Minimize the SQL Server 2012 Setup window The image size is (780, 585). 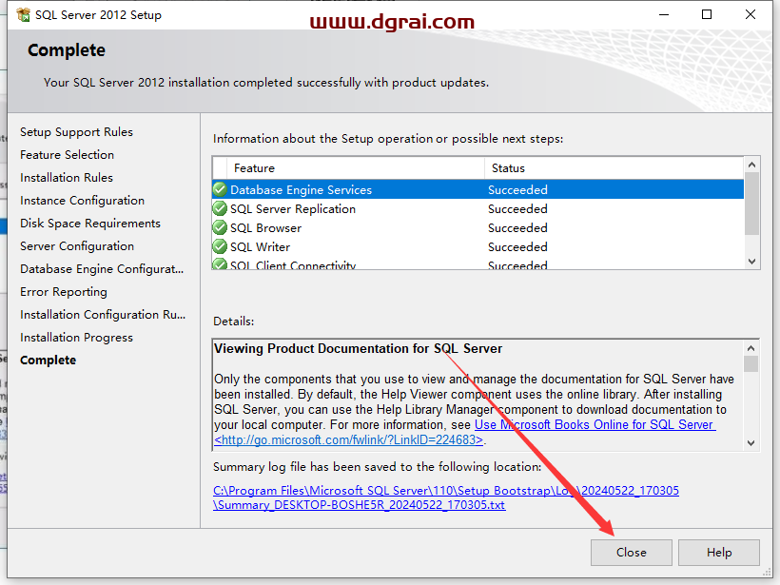click(x=664, y=14)
